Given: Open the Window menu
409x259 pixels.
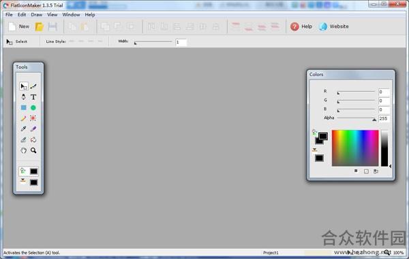Looking at the screenshot, I should (71, 14).
